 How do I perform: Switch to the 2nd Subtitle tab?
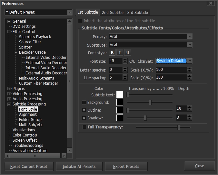113,13
